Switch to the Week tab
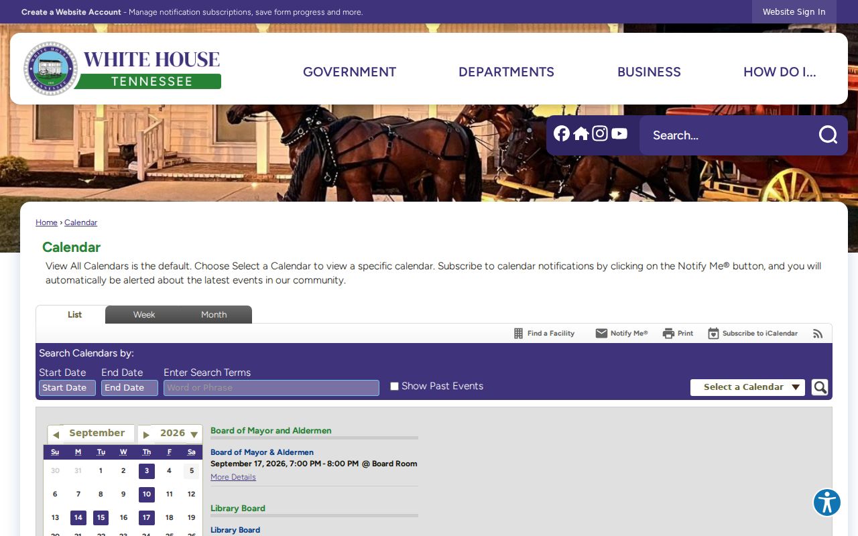 pos(144,314)
